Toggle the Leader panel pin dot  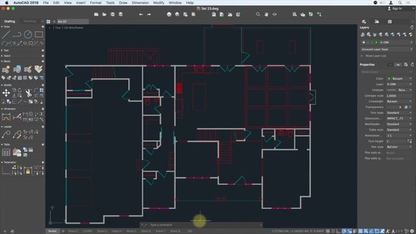pyautogui.click(x=43, y=127)
